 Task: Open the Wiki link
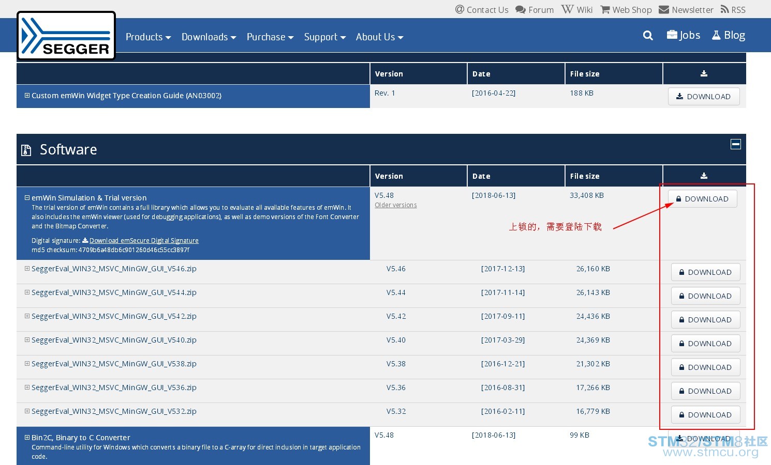pyautogui.click(x=577, y=10)
